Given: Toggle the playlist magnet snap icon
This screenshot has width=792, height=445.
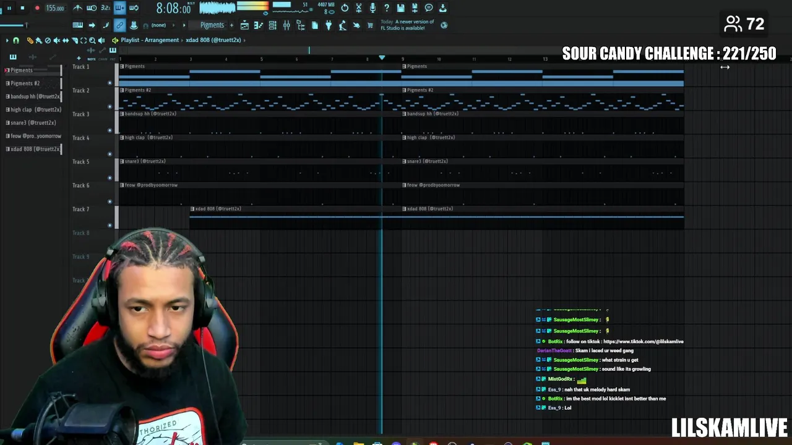Looking at the screenshot, I should [16, 40].
